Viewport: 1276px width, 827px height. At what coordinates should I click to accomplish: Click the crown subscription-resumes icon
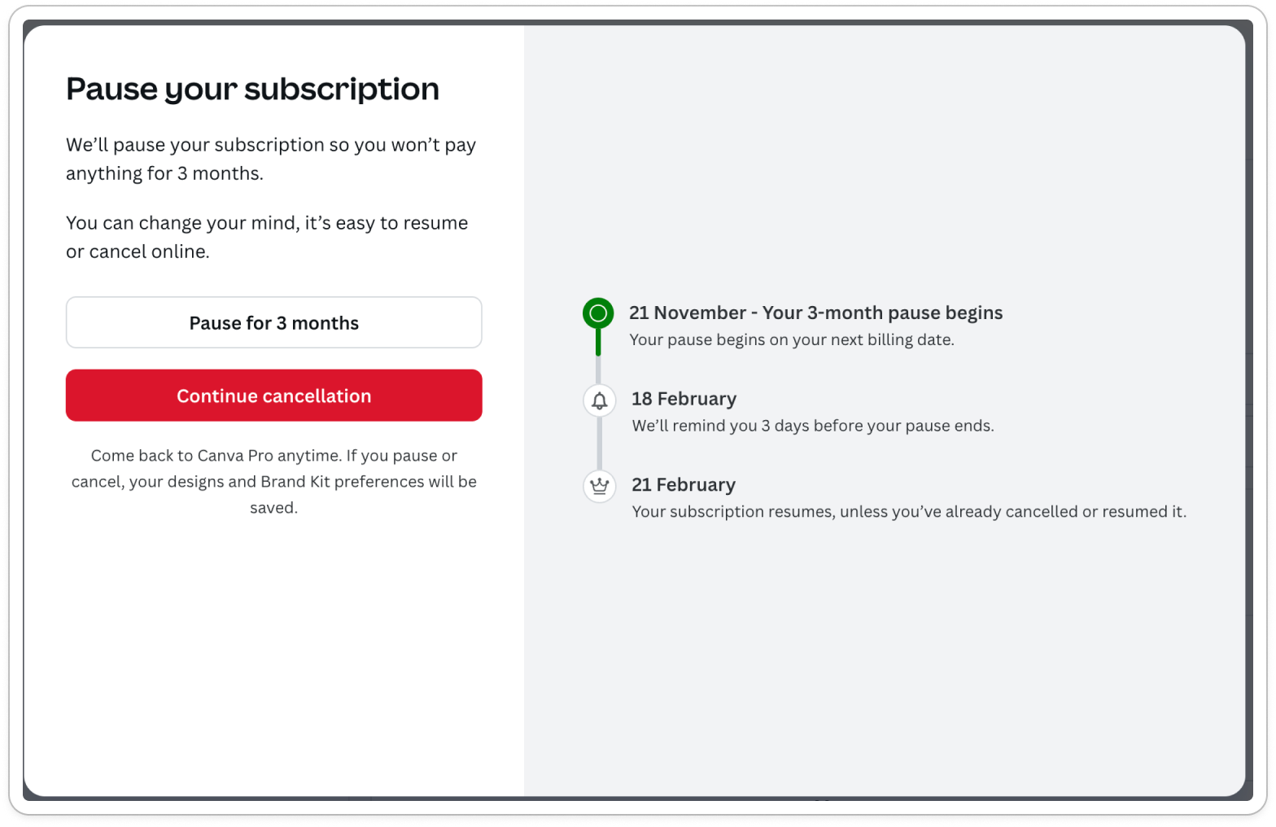tap(600, 487)
